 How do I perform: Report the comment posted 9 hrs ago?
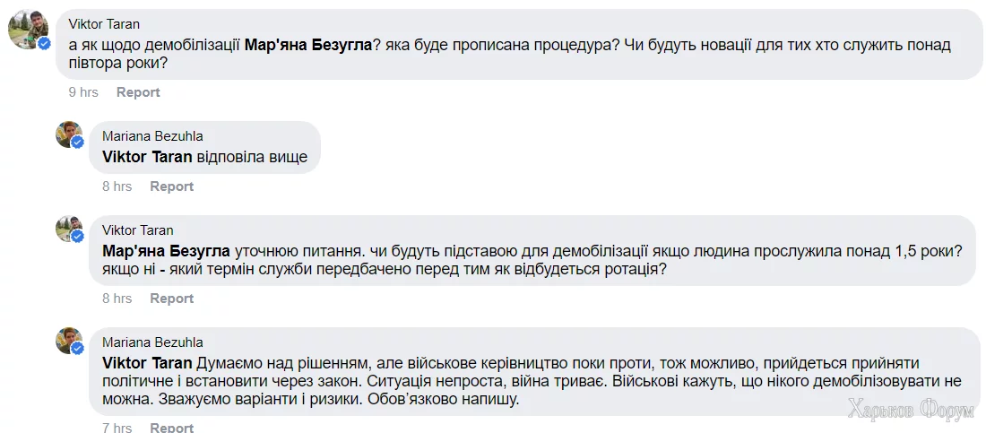coord(138,92)
